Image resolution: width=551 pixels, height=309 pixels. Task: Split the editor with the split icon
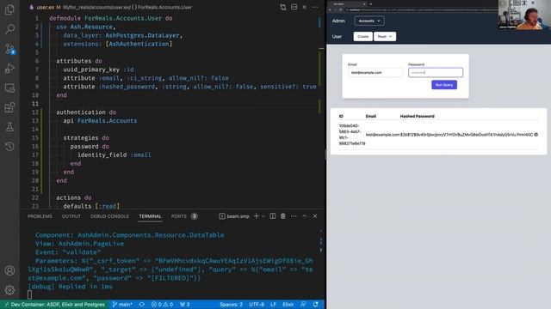[x=294, y=7]
